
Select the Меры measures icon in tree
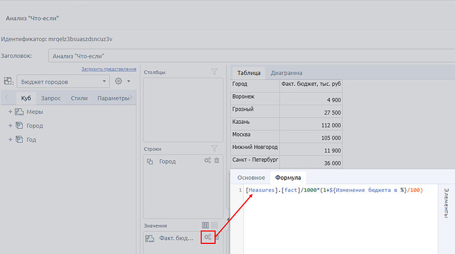(x=19, y=112)
